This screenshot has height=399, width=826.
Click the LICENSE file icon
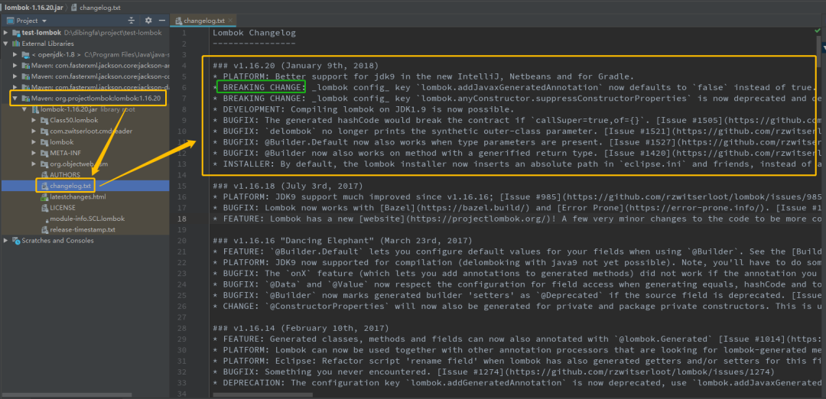click(x=44, y=207)
